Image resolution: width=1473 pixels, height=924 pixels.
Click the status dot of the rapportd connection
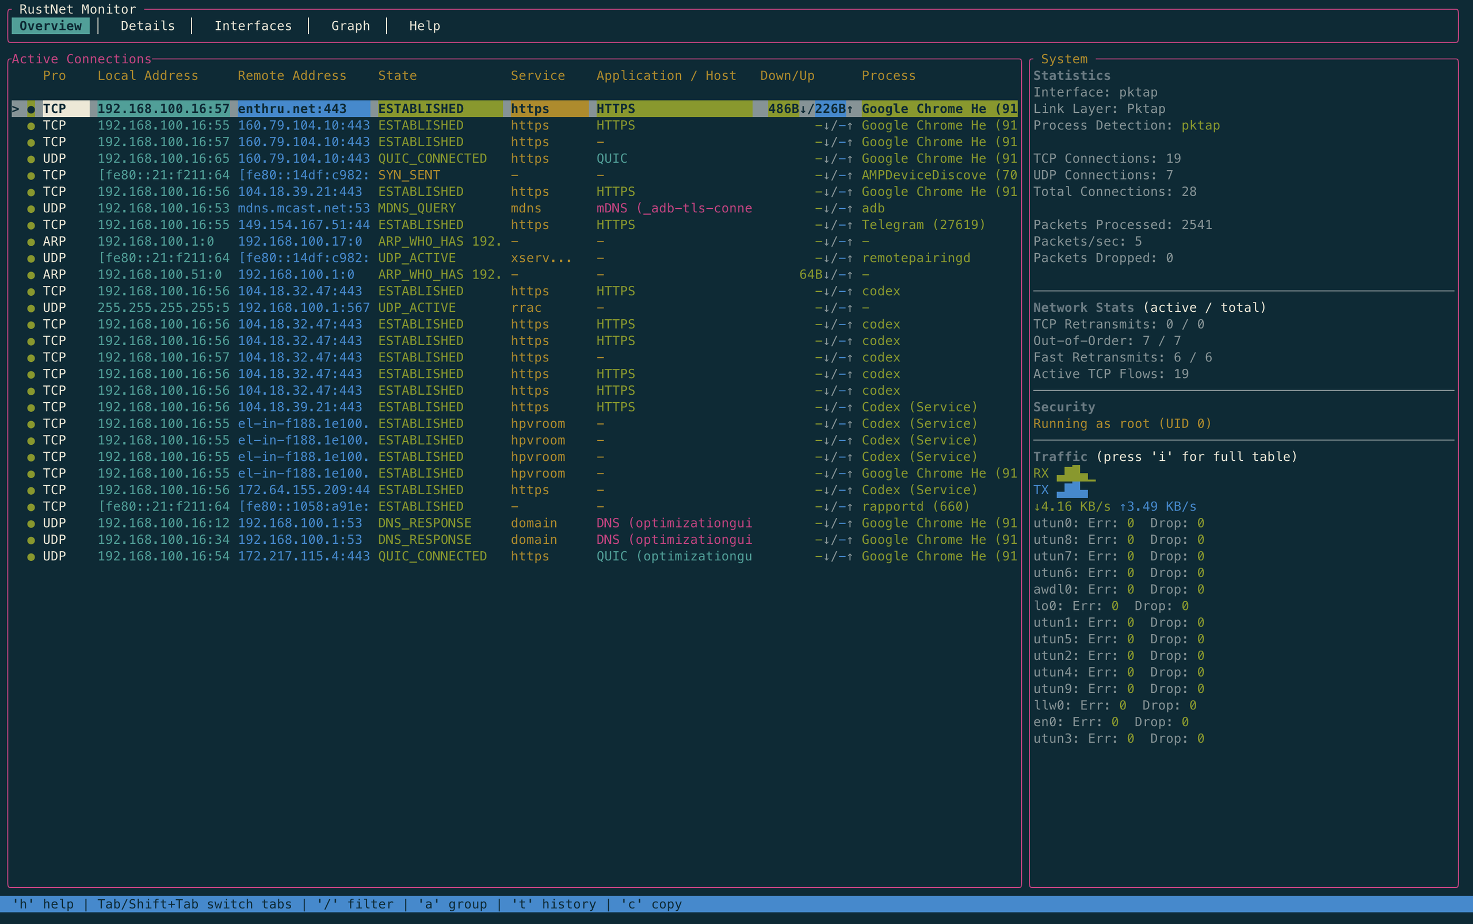(x=30, y=507)
